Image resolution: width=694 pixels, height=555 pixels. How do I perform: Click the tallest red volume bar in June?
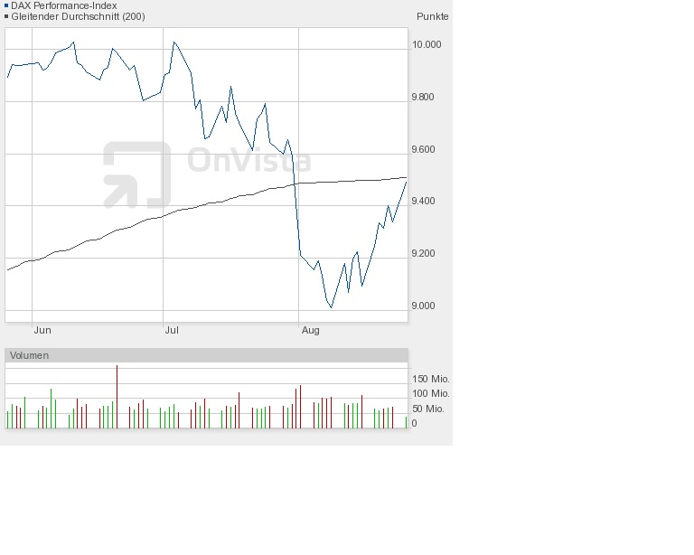pyautogui.click(x=117, y=397)
